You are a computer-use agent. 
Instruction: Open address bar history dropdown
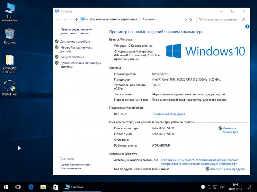tap(186, 20)
